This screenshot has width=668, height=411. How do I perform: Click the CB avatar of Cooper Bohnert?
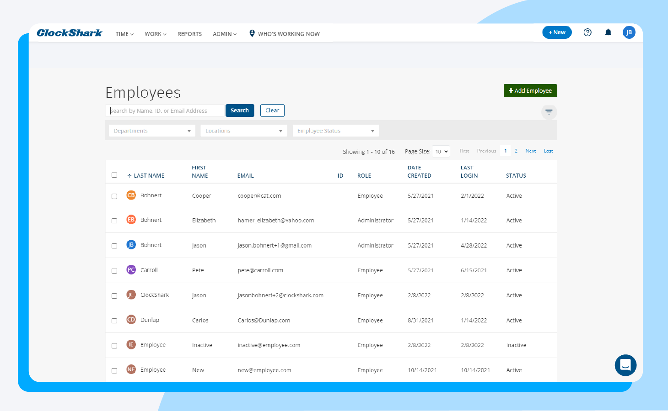pyautogui.click(x=131, y=195)
